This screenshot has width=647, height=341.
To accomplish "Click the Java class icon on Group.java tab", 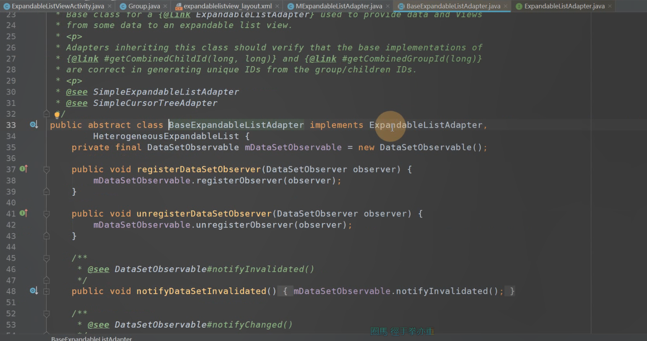I will pos(123,6).
